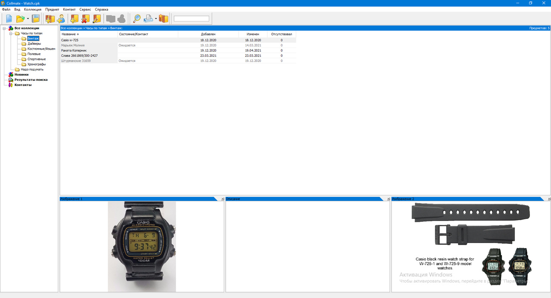Click inside the Описание description box
Screen dimensions: 551x298
tap(308, 247)
